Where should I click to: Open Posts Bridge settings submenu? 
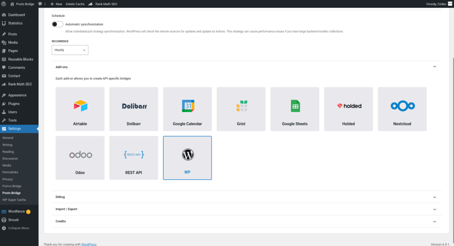point(12,193)
